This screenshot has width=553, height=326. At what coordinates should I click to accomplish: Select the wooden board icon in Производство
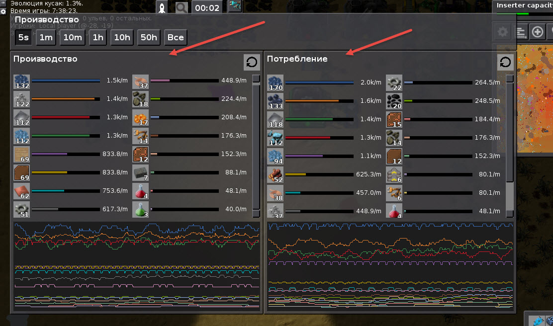[x=21, y=155]
